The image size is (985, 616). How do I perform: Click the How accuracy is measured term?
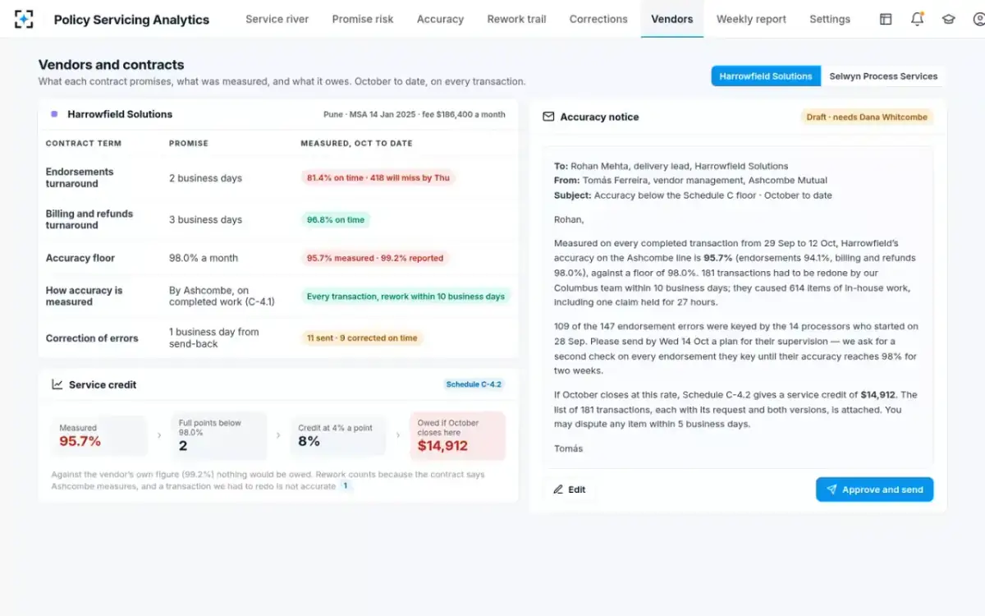[x=84, y=296]
